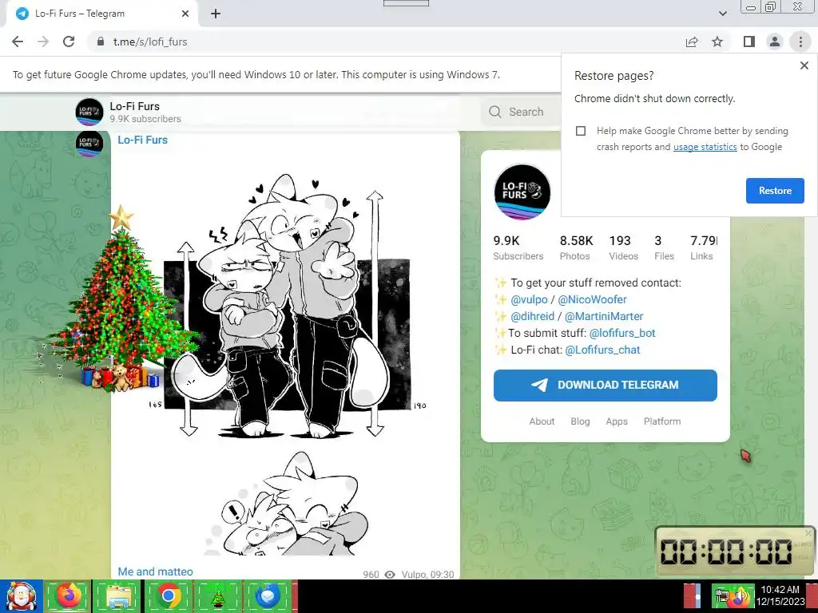Click the padlock site info icon
The height and width of the screenshot is (613, 818).
[x=100, y=42]
